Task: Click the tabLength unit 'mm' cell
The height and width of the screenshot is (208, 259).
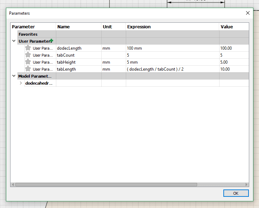Action: point(114,69)
